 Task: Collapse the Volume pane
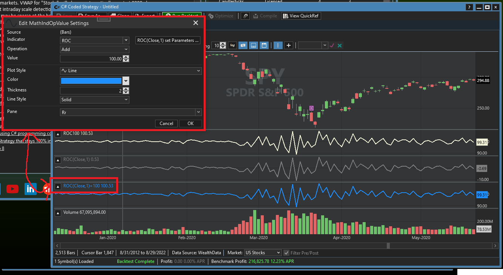(58, 213)
